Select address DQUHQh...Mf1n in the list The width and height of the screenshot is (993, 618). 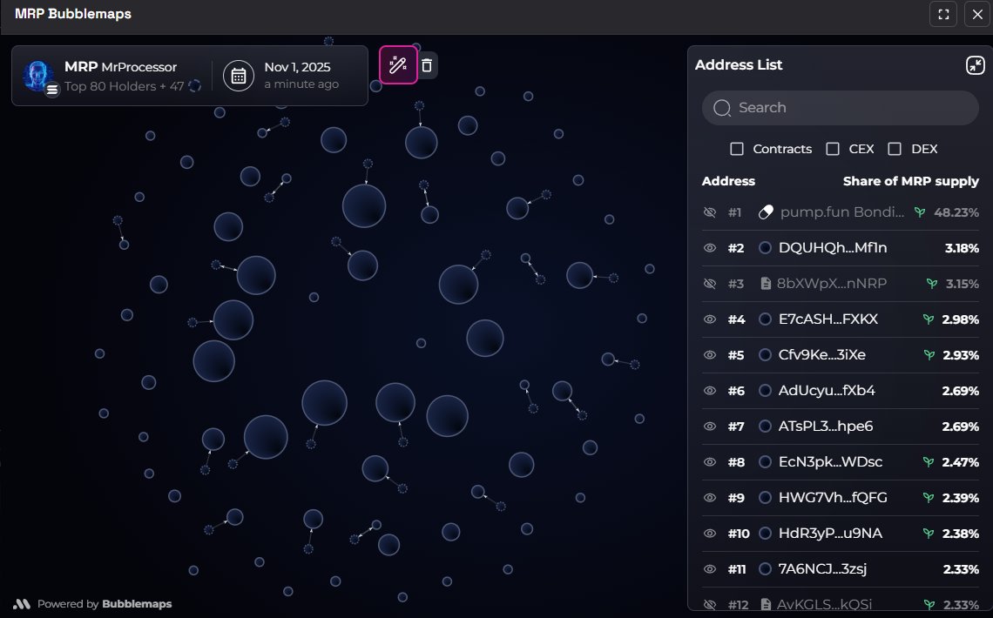tap(832, 248)
